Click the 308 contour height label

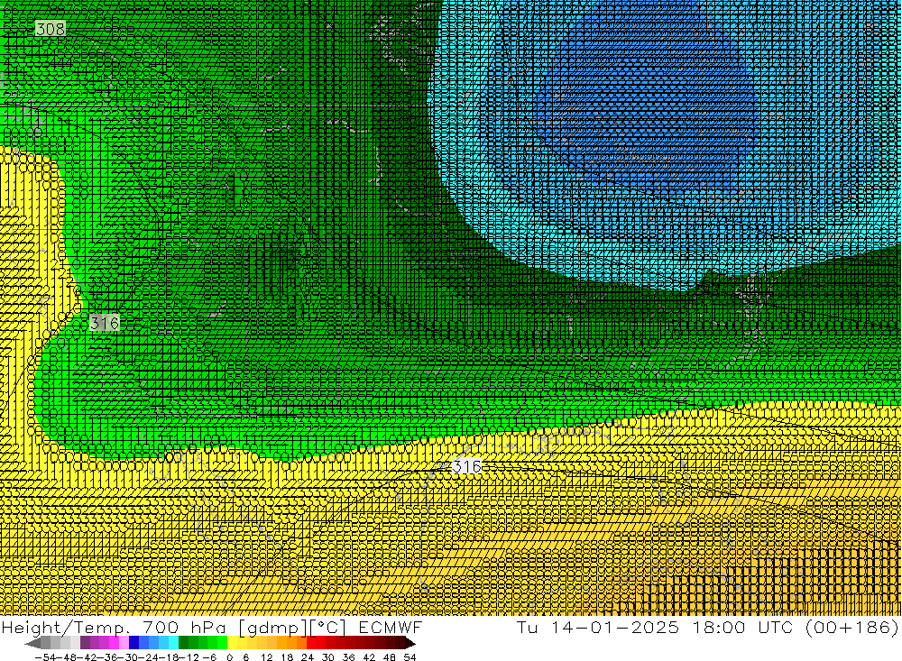pos(50,29)
